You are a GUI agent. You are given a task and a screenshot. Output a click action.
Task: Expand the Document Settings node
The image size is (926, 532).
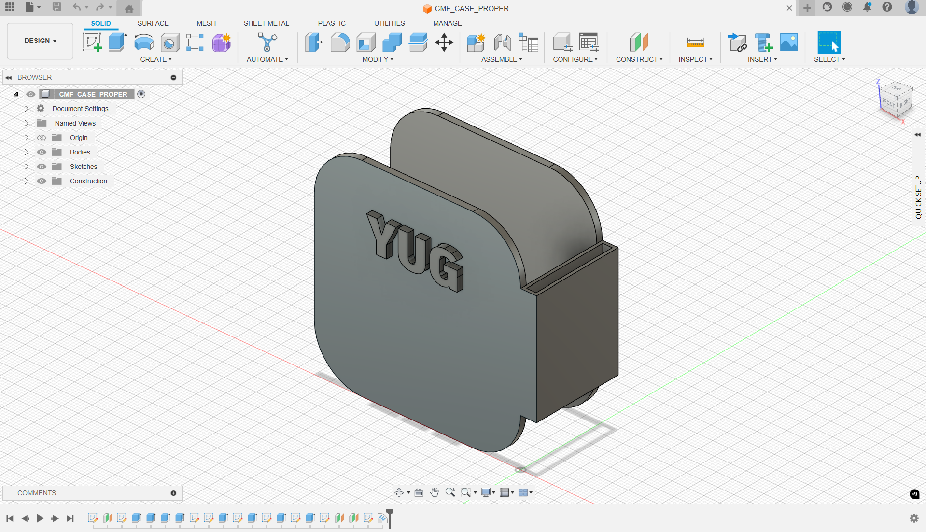pyautogui.click(x=26, y=109)
